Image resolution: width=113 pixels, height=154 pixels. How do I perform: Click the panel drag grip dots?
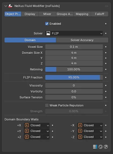pyautogui.click(x=107, y=6)
